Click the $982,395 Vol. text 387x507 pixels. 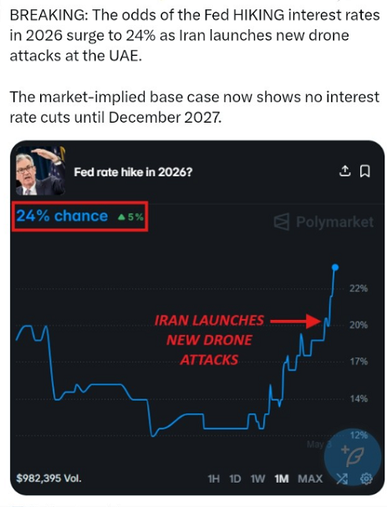coord(48,478)
